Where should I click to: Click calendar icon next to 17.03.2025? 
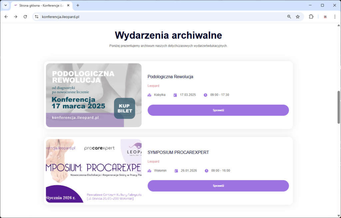pos(175,95)
